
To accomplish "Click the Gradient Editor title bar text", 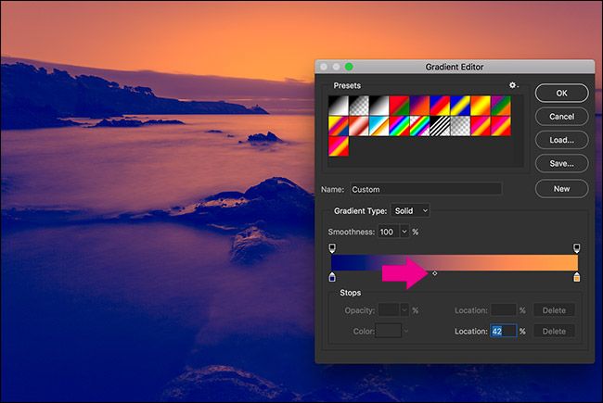I will [x=455, y=67].
